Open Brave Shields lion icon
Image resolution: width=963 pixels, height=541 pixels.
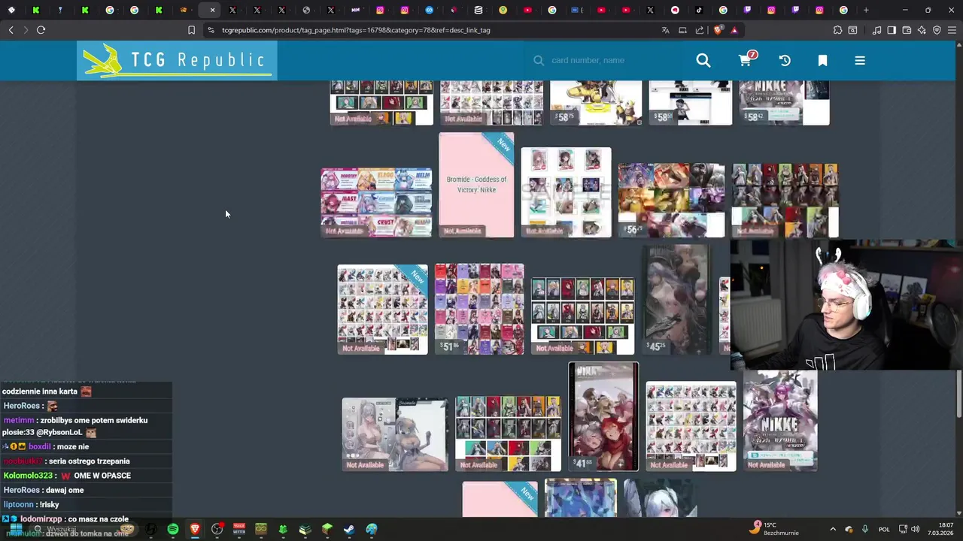coord(718,30)
